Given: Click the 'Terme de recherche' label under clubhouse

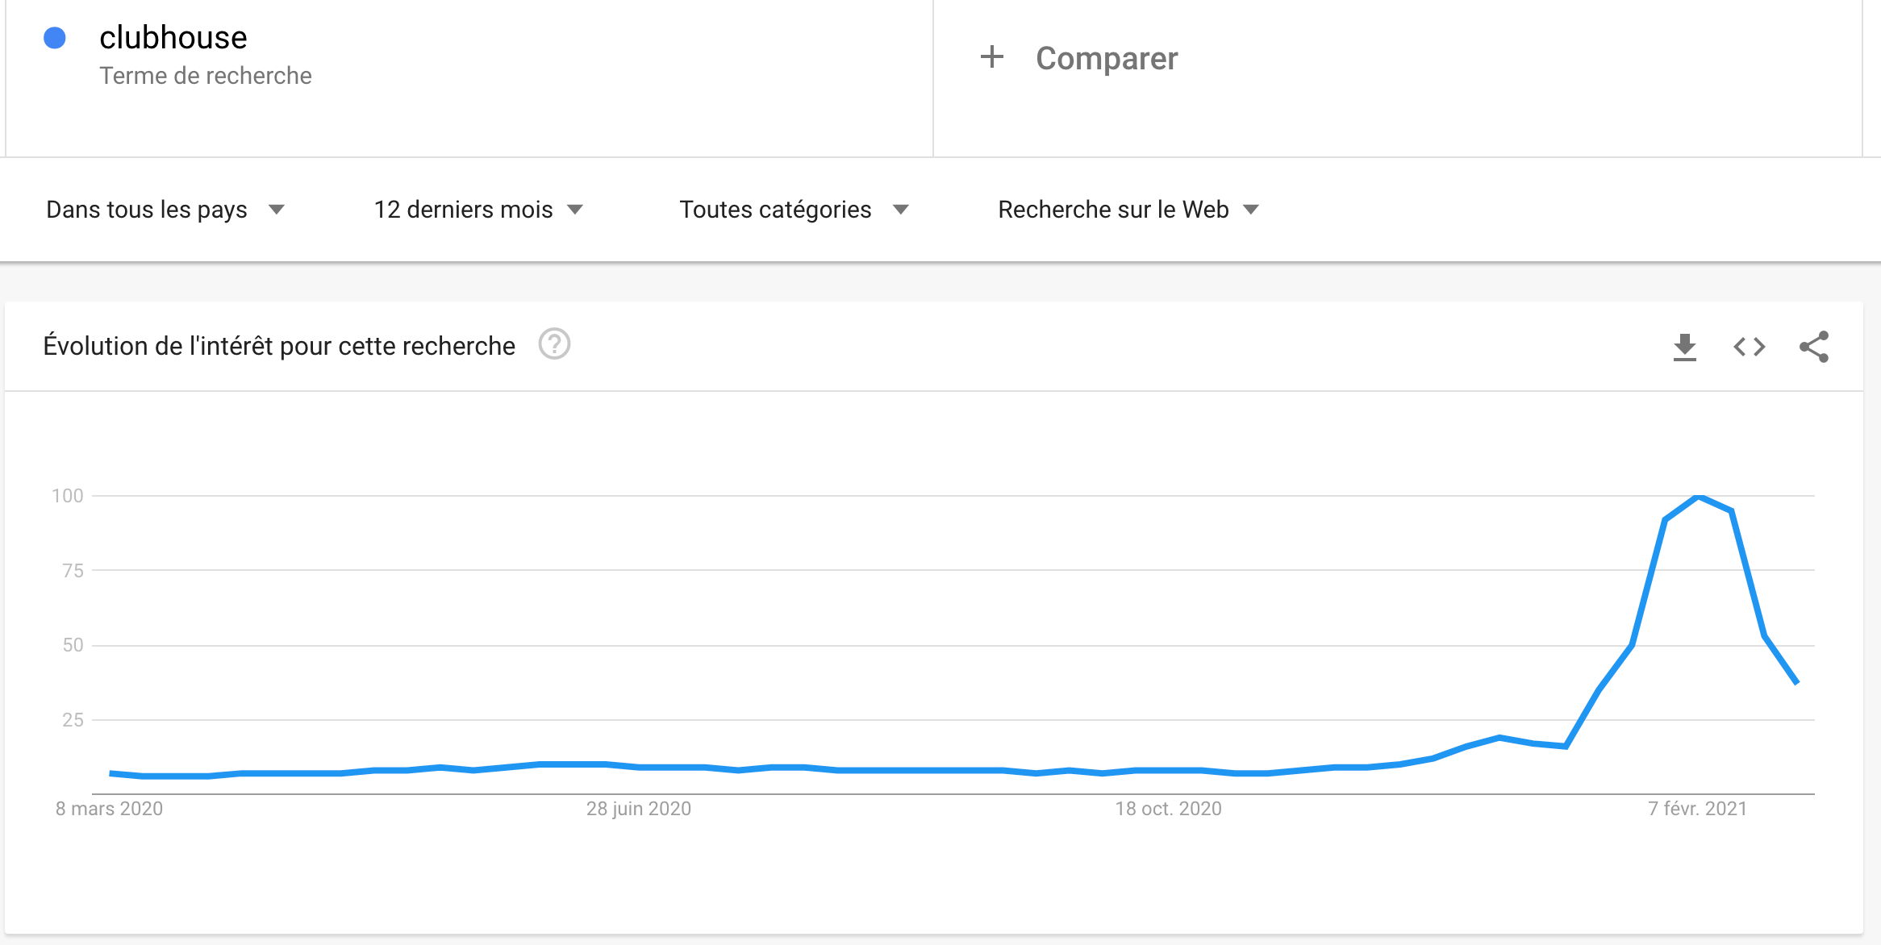Looking at the screenshot, I should click(205, 76).
